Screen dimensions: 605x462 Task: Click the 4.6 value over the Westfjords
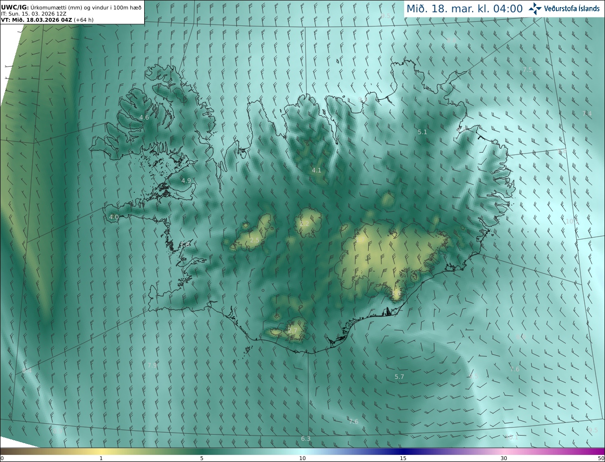click(x=144, y=118)
